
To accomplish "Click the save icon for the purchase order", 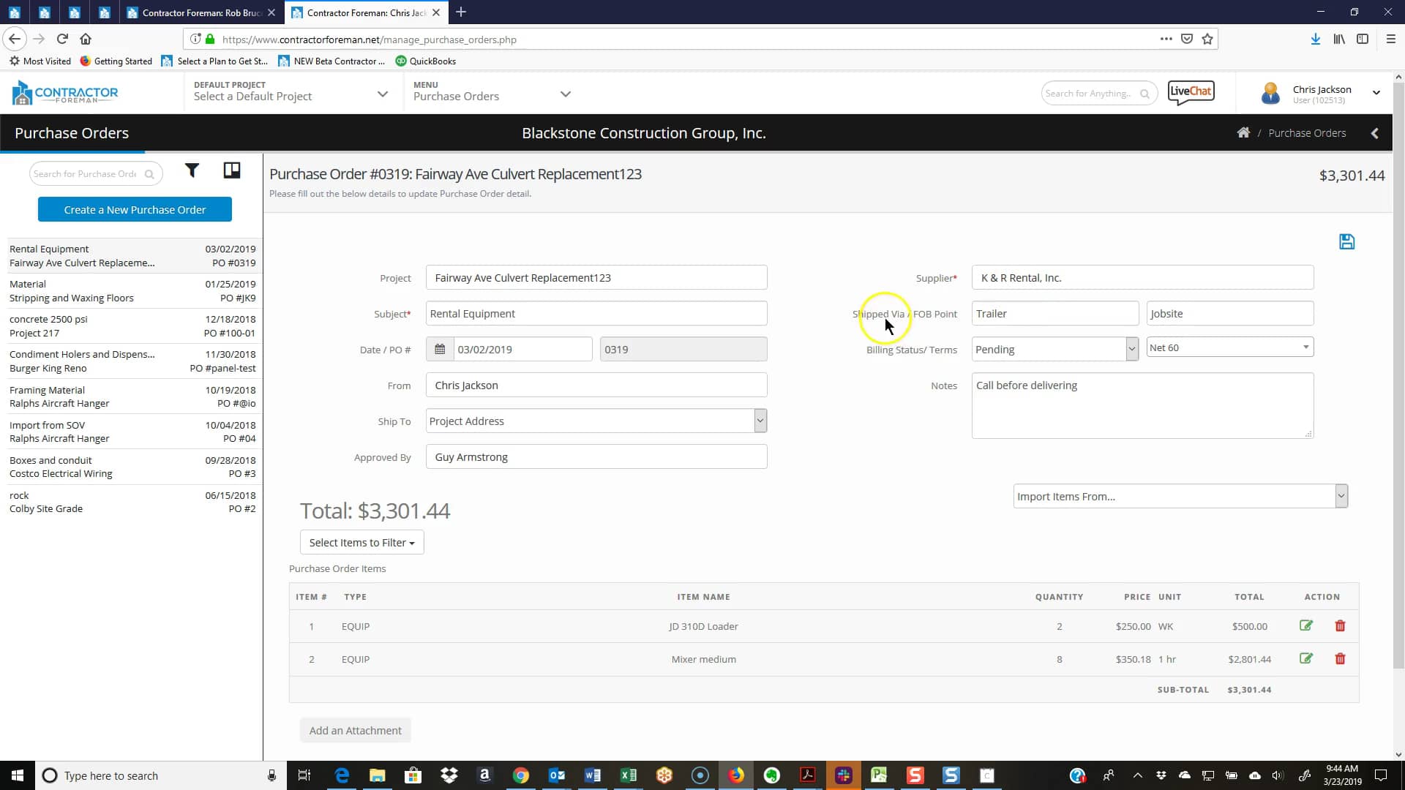I will 1347,241.
